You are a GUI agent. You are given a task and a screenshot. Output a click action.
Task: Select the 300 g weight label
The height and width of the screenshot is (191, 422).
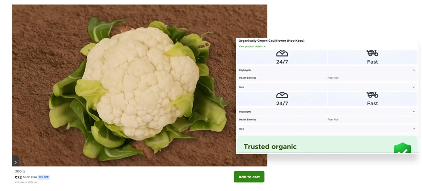(20, 171)
